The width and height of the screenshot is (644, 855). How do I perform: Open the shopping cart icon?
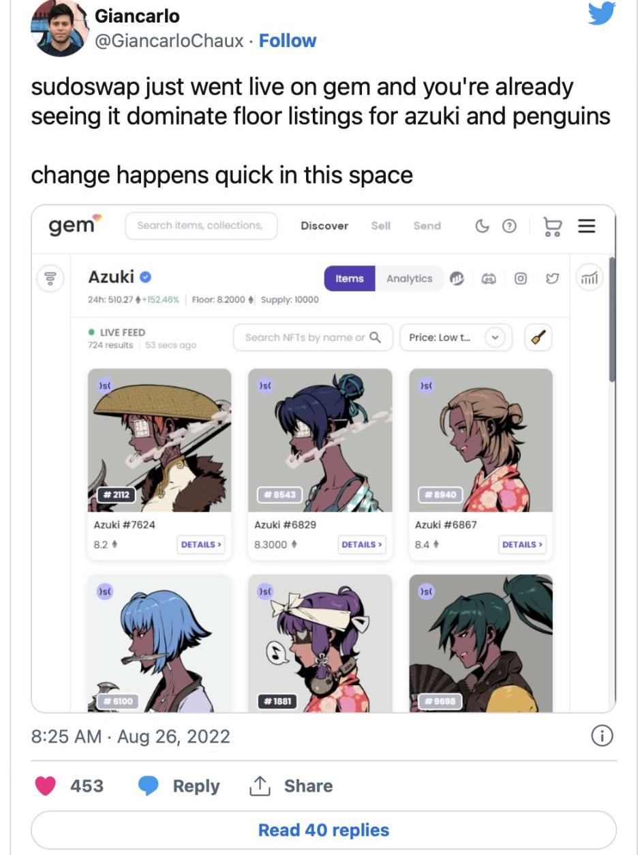pyautogui.click(x=552, y=226)
